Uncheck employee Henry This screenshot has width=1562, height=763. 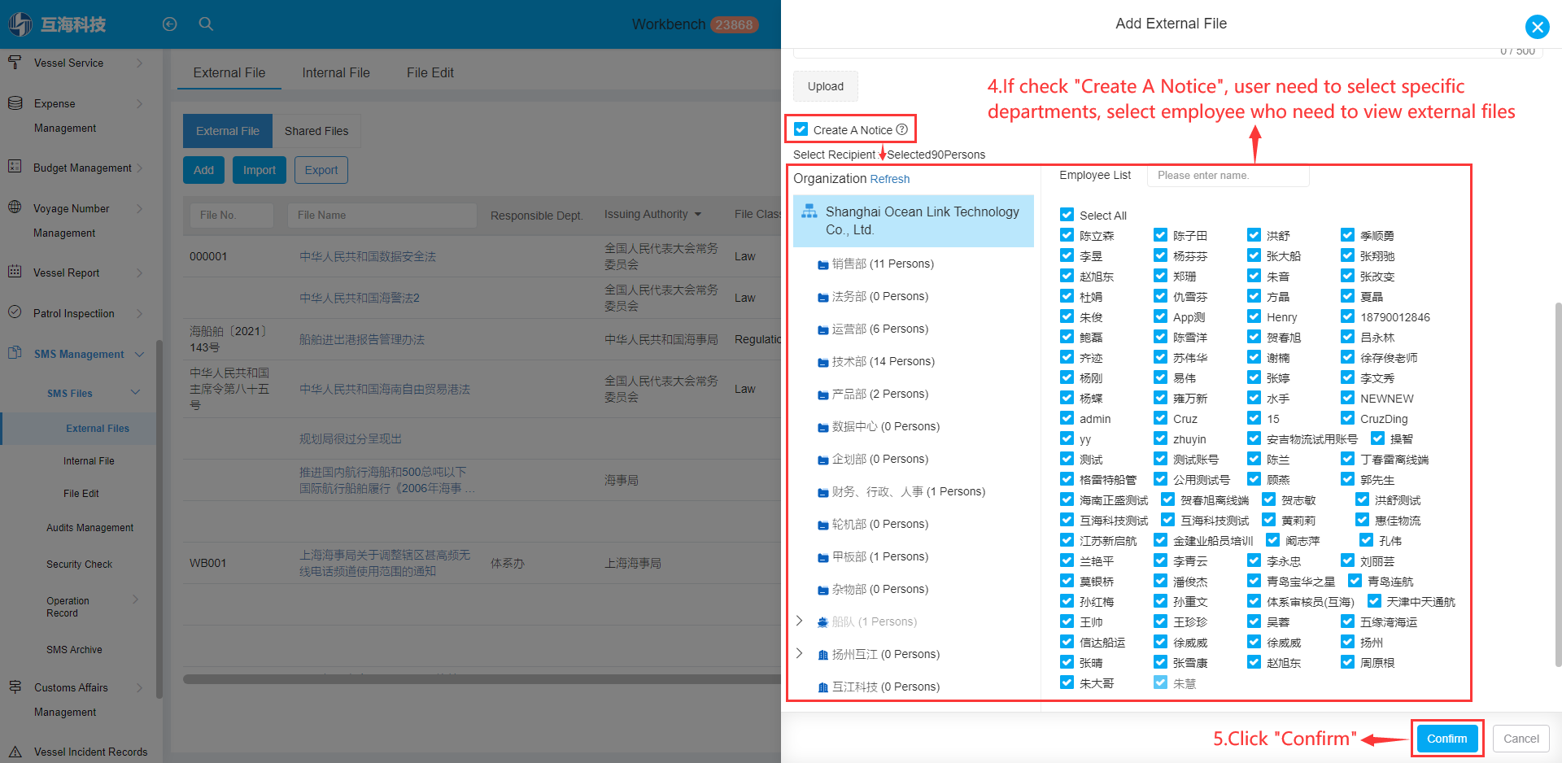[1254, 316]
